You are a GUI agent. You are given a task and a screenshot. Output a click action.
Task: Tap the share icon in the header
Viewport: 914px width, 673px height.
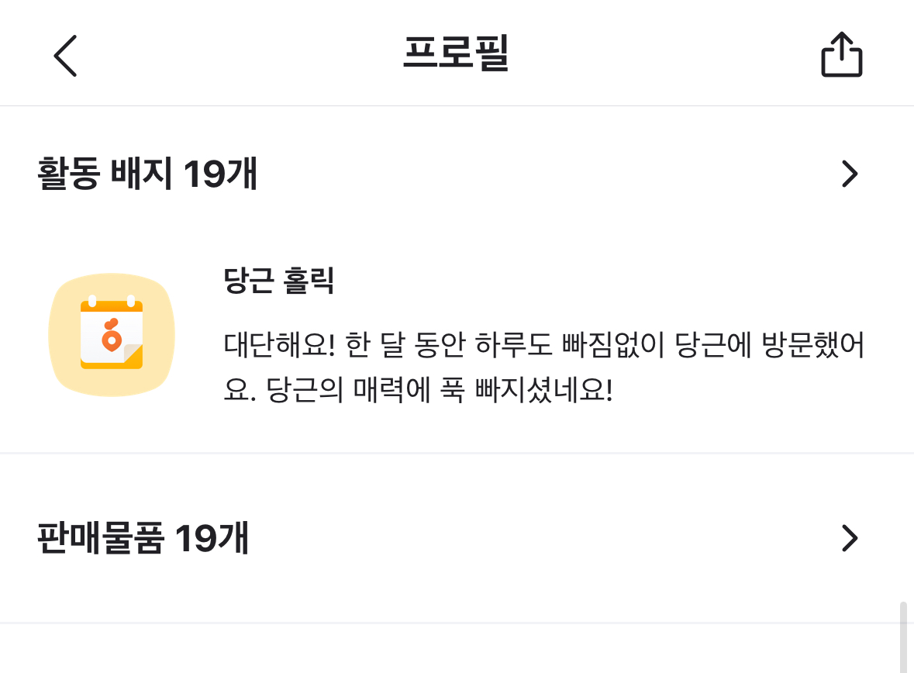click(841, 55)
